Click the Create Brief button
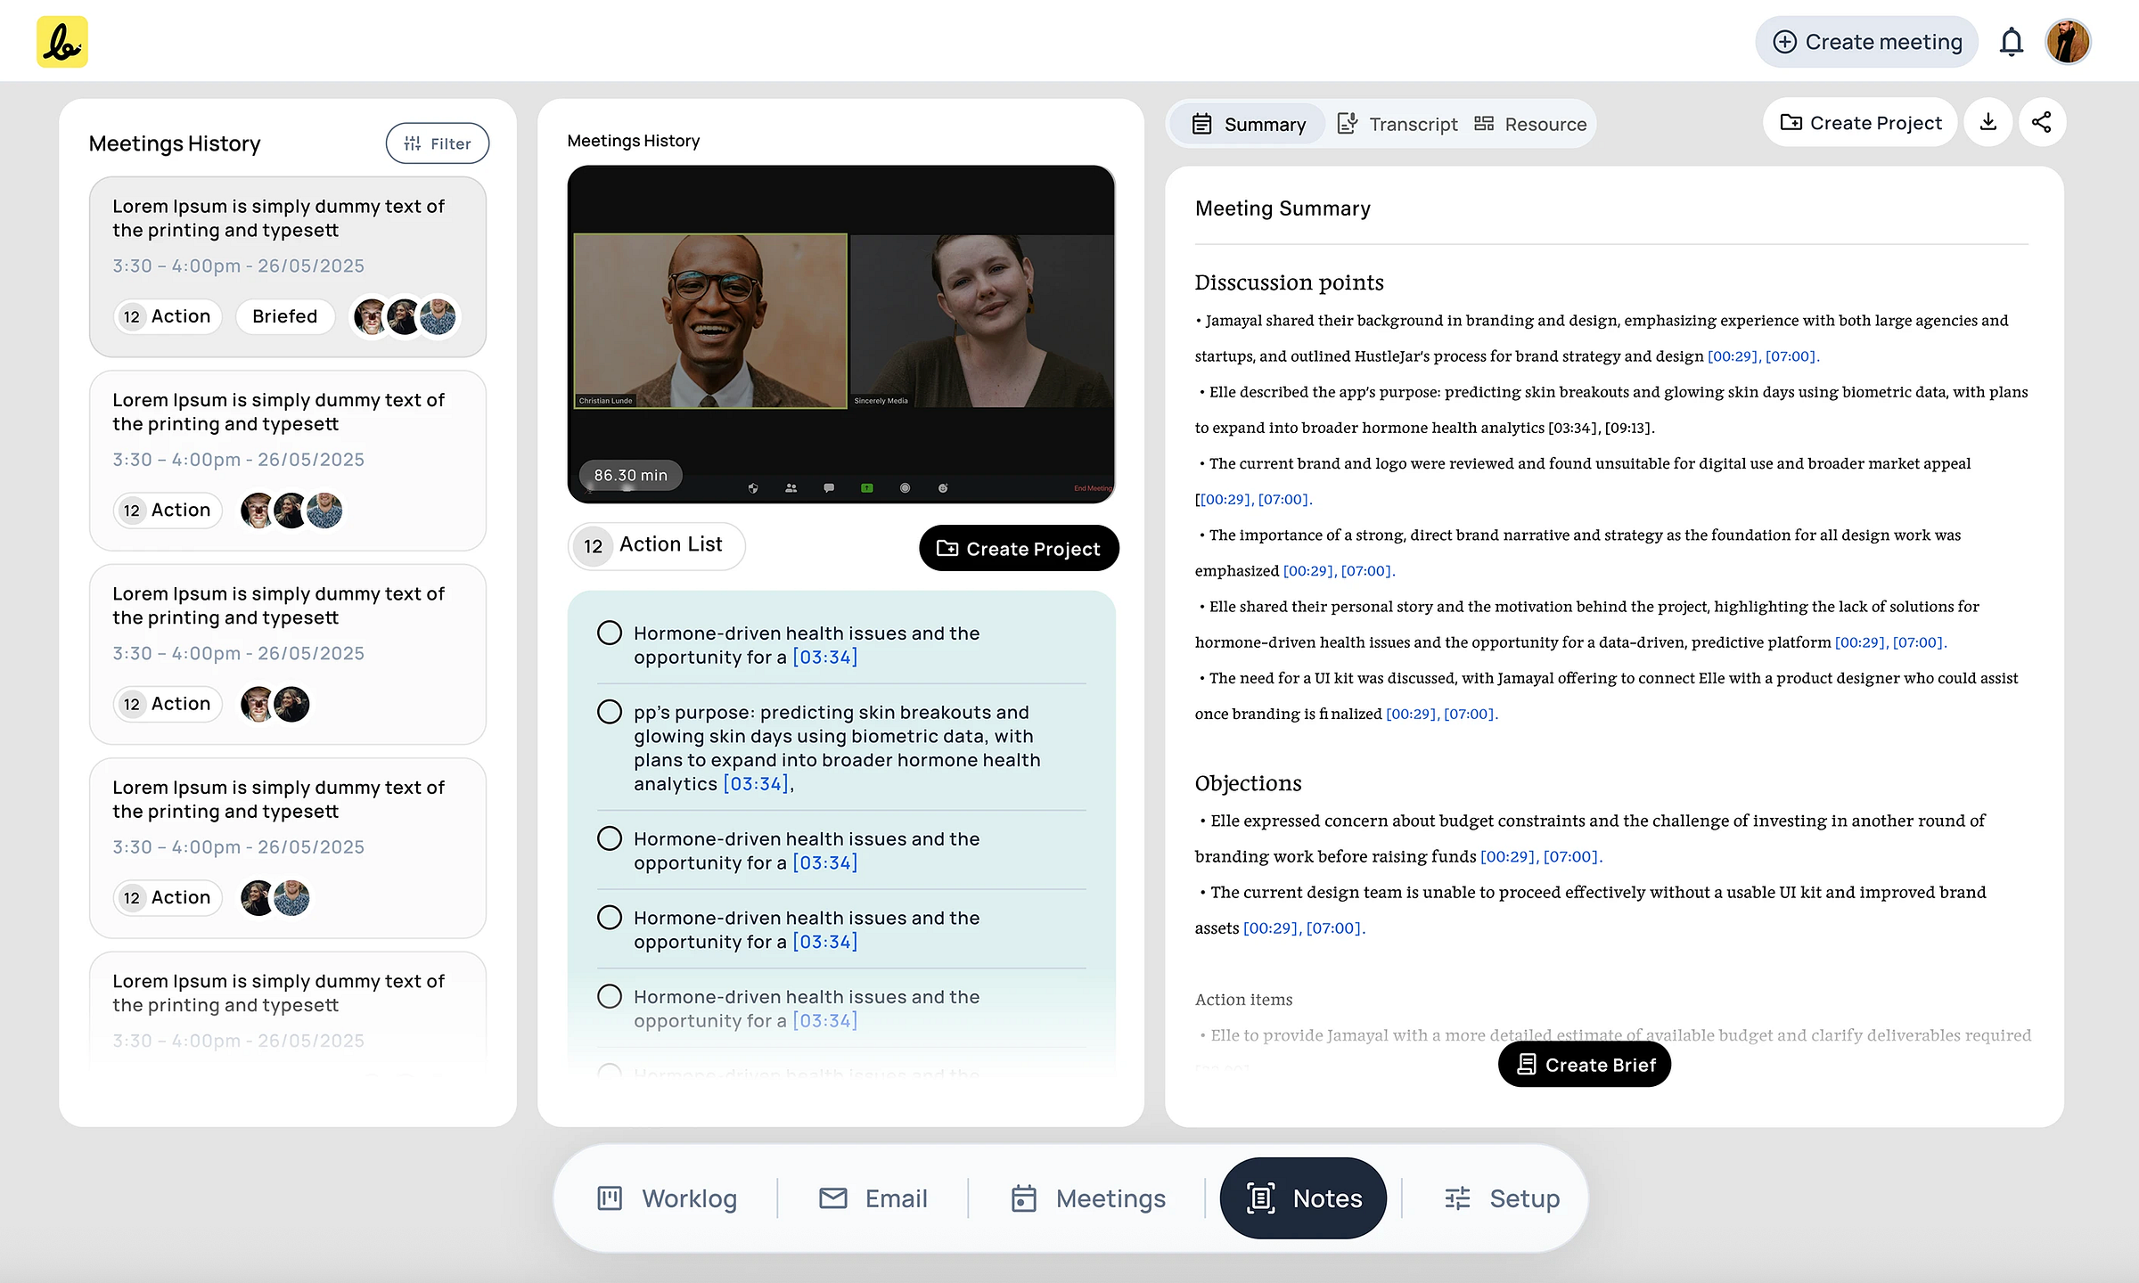2139x1283 pixels. [1584, 1064]
